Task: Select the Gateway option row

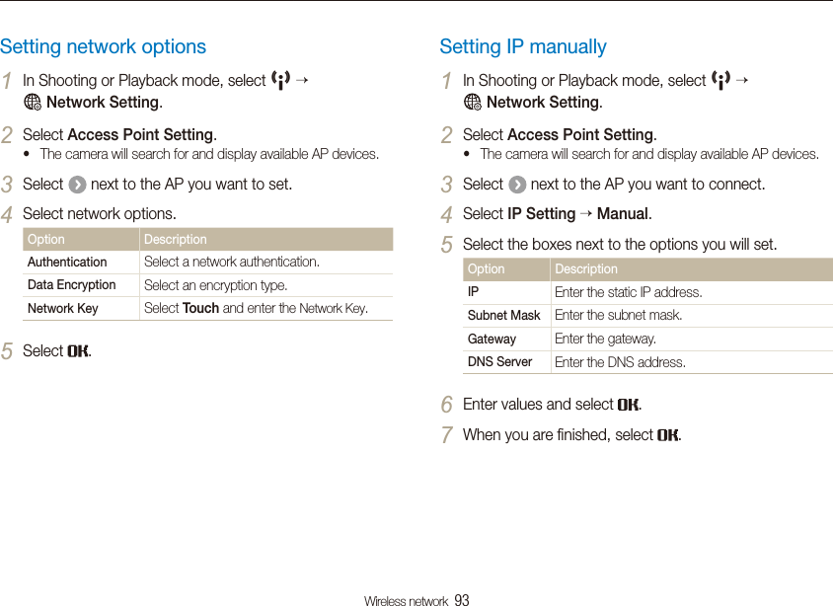Action: point(647,339)
